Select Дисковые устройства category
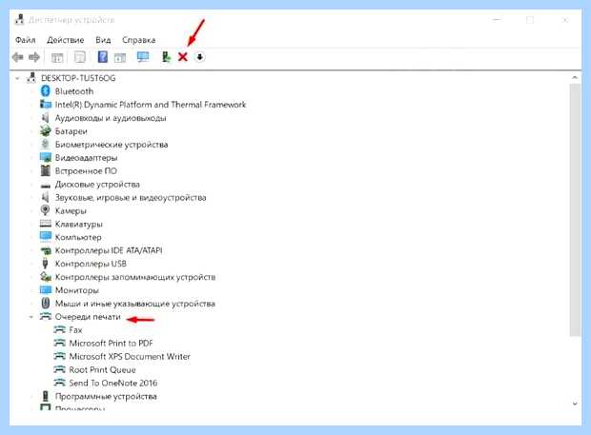The width and height of the screenshot is (591, 435). tap(97, 185)
